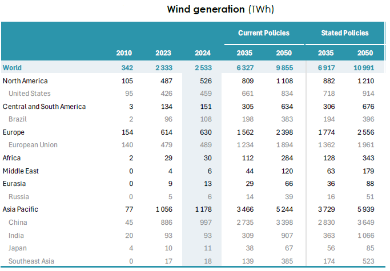The height and width of the screenshot is (271, 390).
Task: Click the European Union row label
Action: [33, 145]
